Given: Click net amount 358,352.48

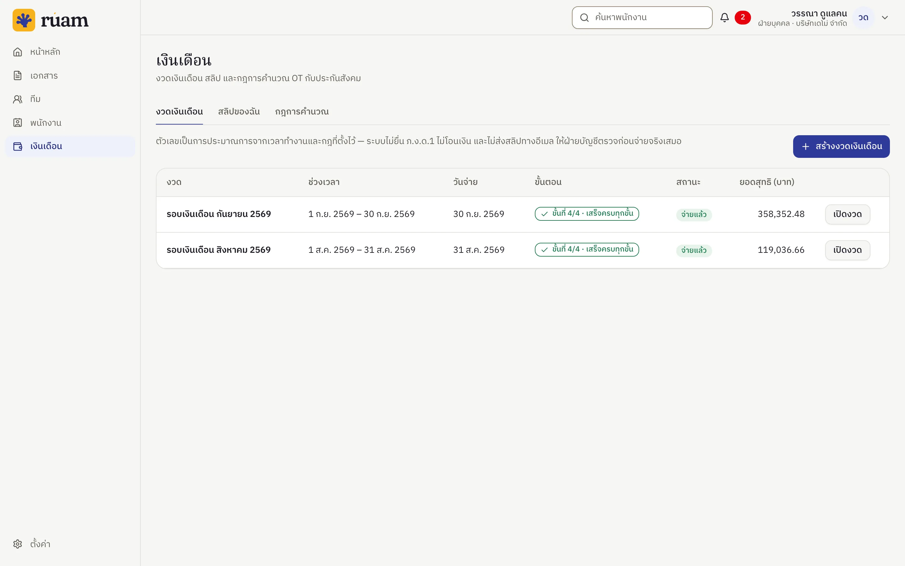Looking at the screenshot, I should tap(781, 214).
